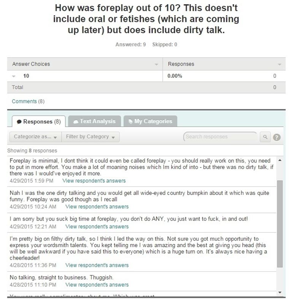Click the magnifying glass search button
Image resolution: width=289 pixels, height=301 pixels.
[x=265, y=137]
